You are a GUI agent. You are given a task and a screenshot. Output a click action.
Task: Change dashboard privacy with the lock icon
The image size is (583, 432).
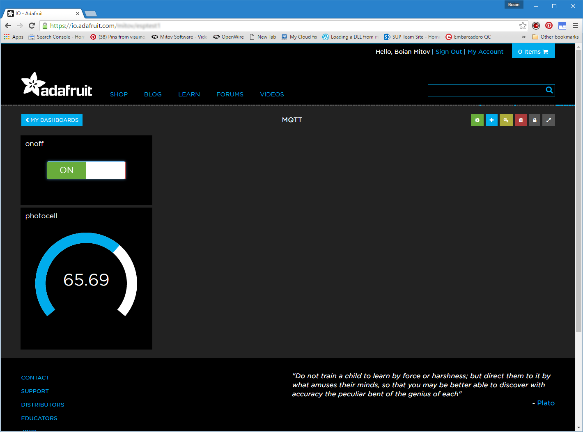(534, 120)
